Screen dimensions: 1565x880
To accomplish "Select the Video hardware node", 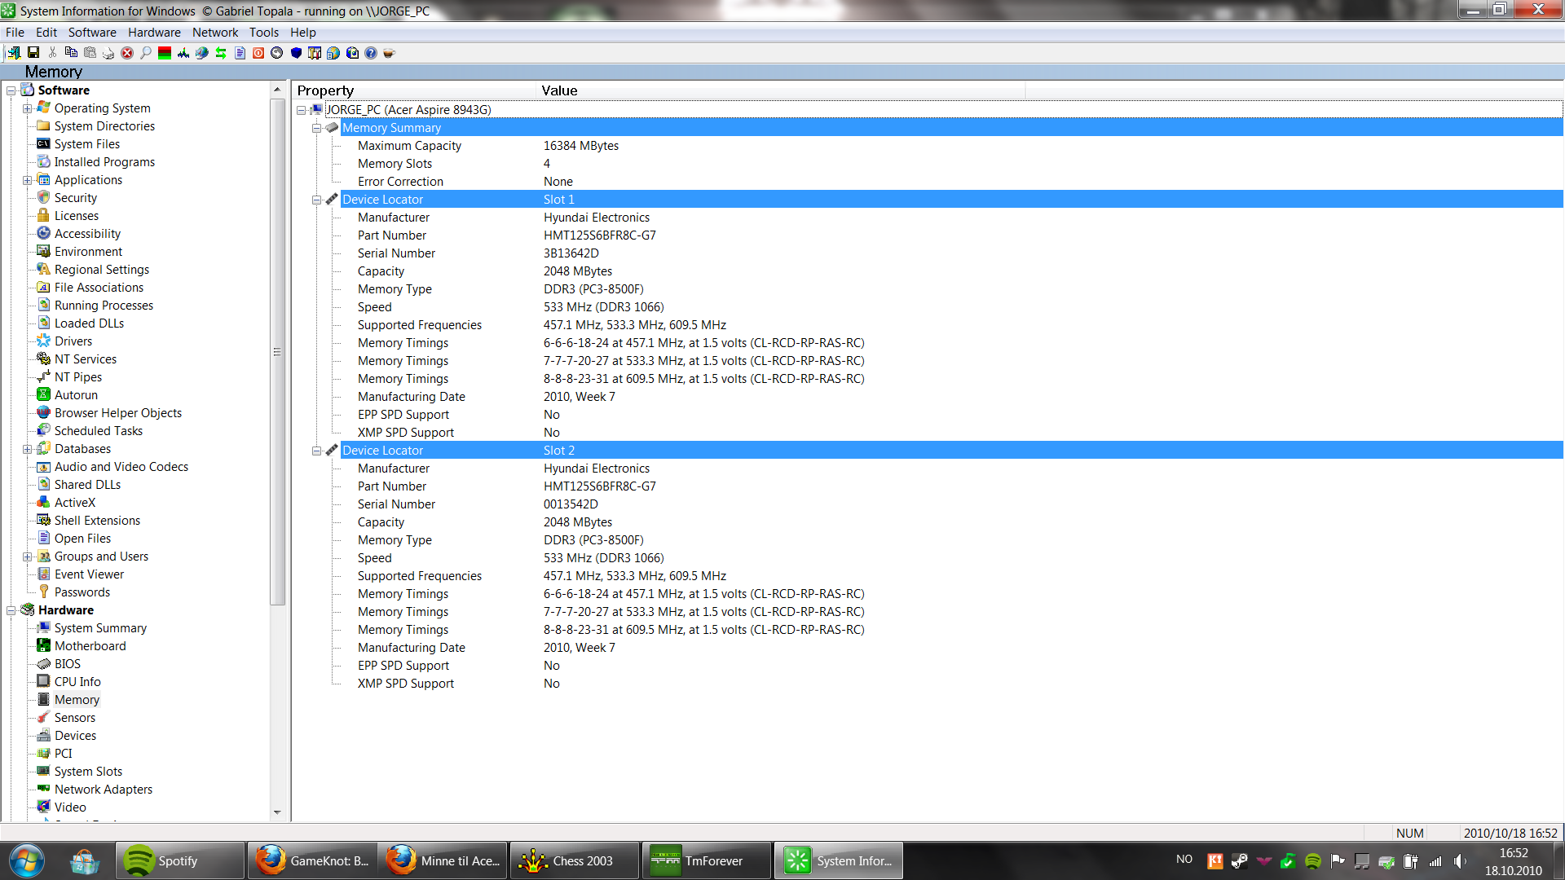I will (x=70, y=807).
